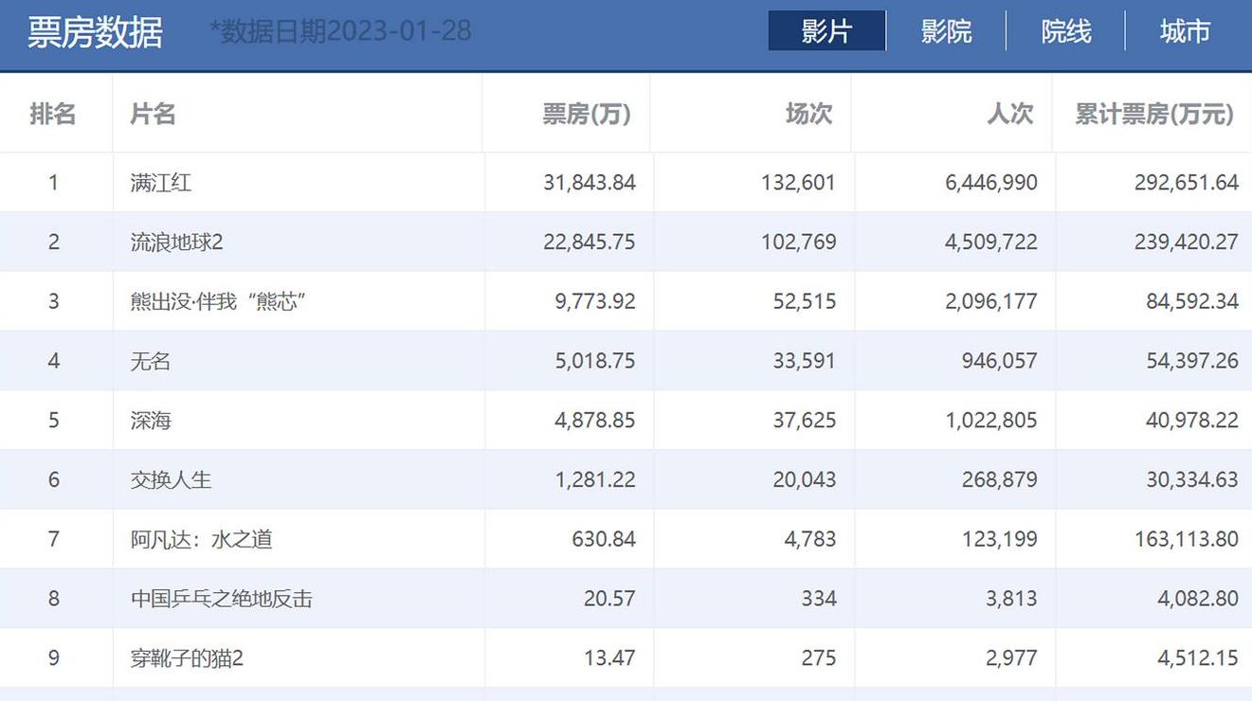This screenshot has width=1252, height=701.
Task: Switch to the 城市 tab
Action: [1185, 31]
